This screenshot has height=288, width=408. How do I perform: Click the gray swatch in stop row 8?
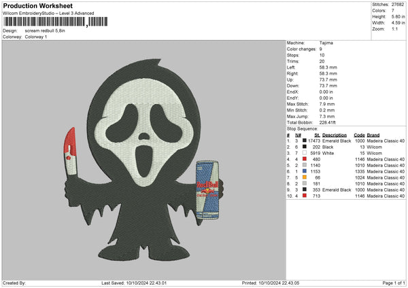coord(305,183)
